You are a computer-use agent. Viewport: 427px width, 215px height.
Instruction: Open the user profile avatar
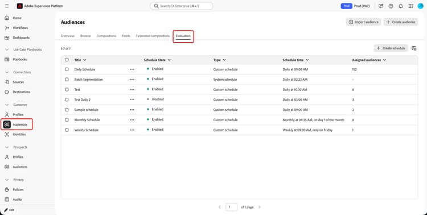(421, 6)
